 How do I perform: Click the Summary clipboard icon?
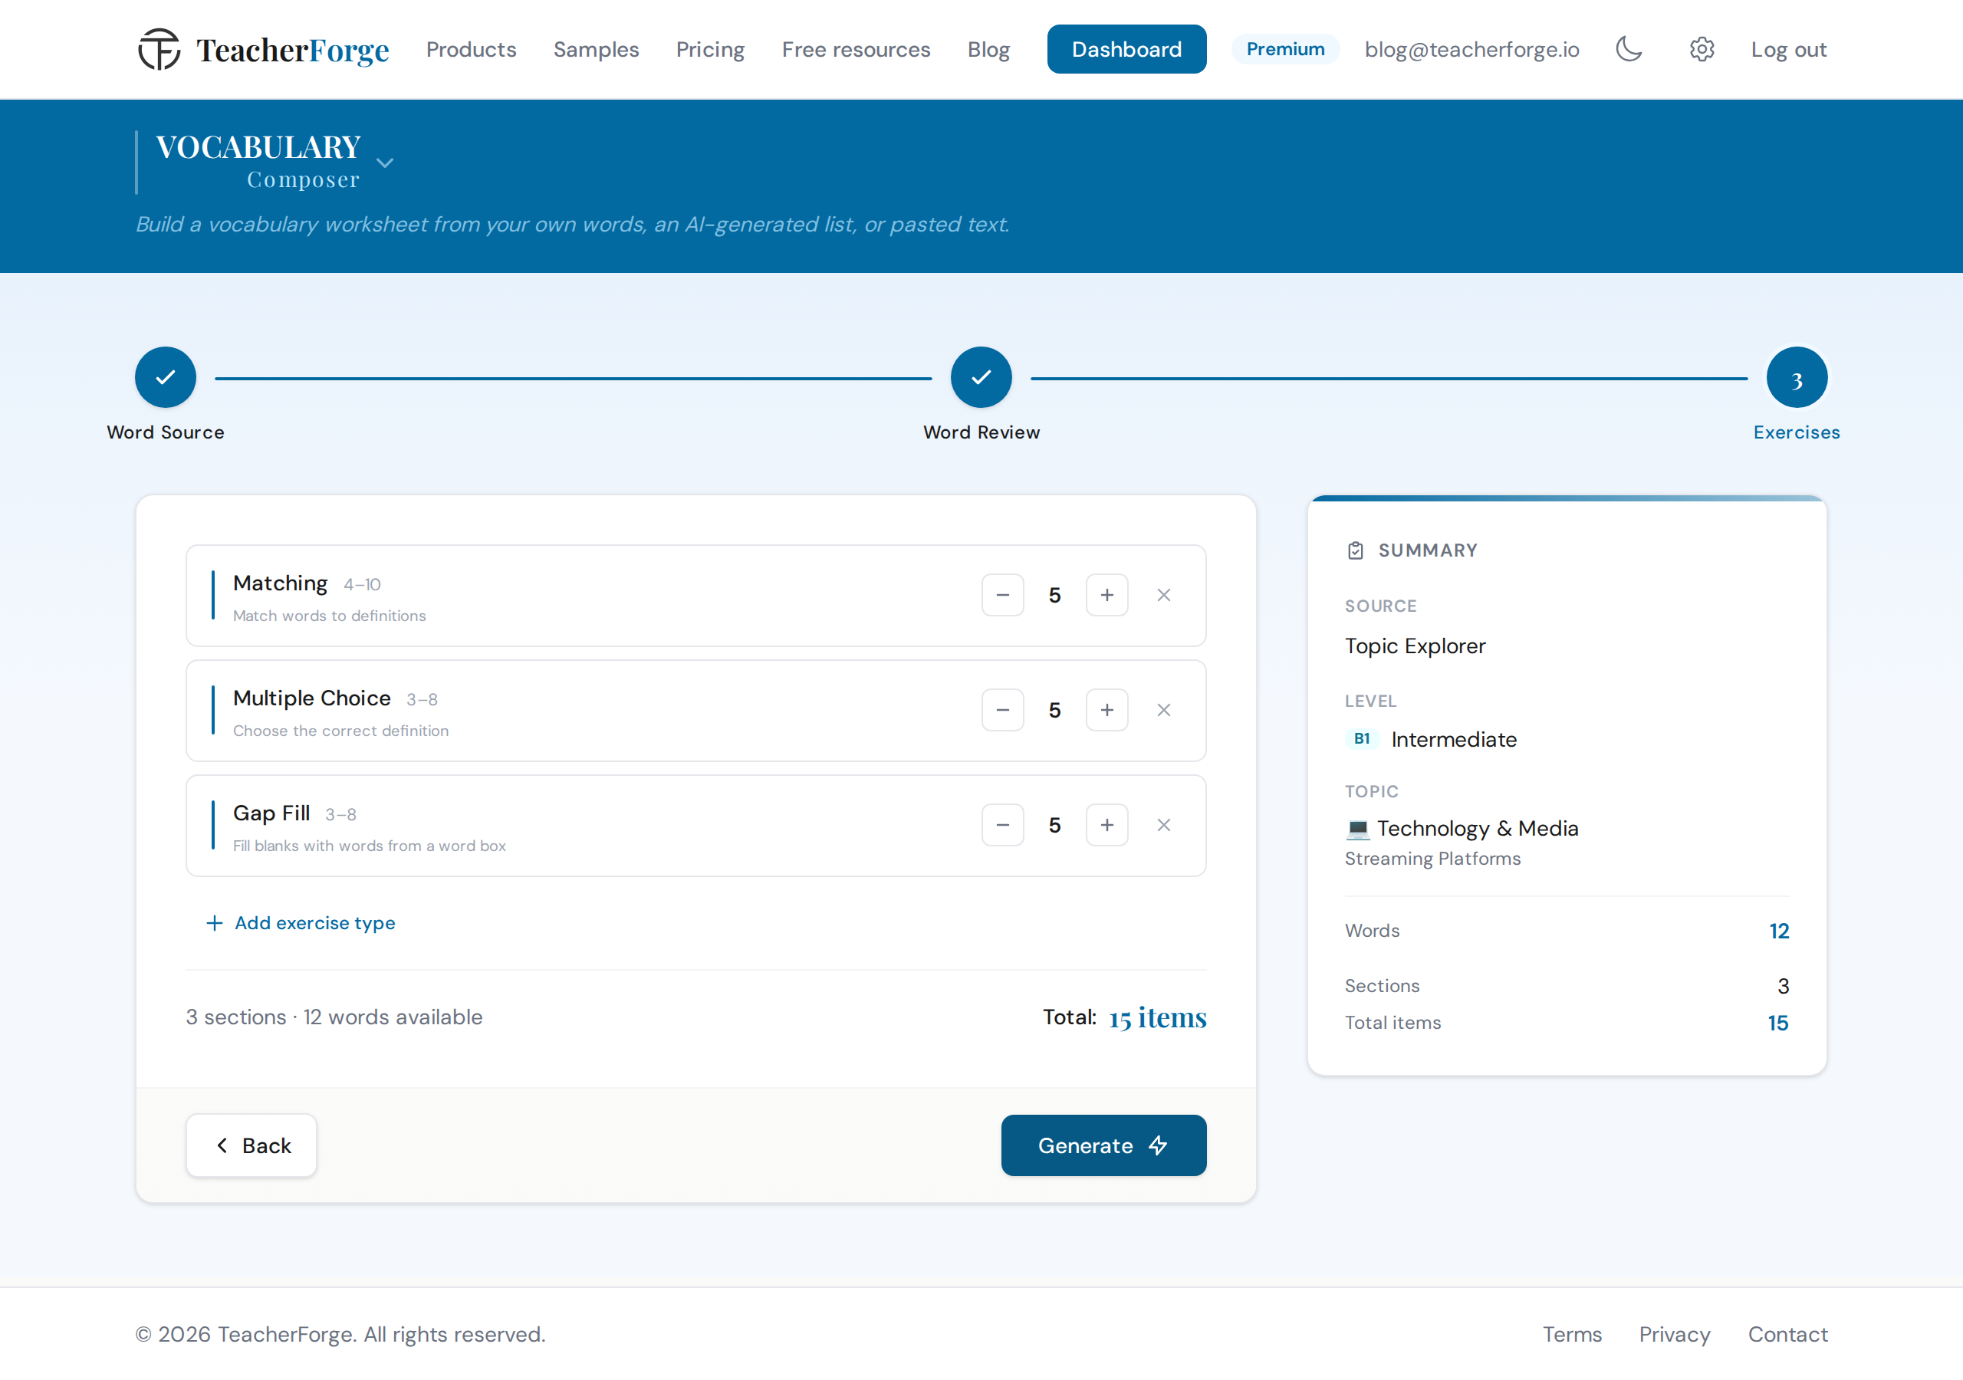pos(1355,550)
